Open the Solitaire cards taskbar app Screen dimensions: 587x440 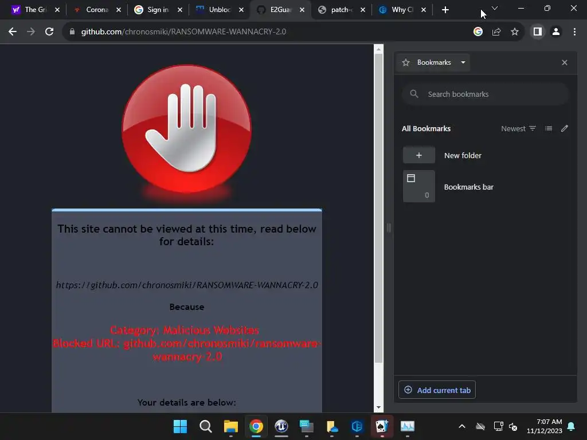coord(382,426)
